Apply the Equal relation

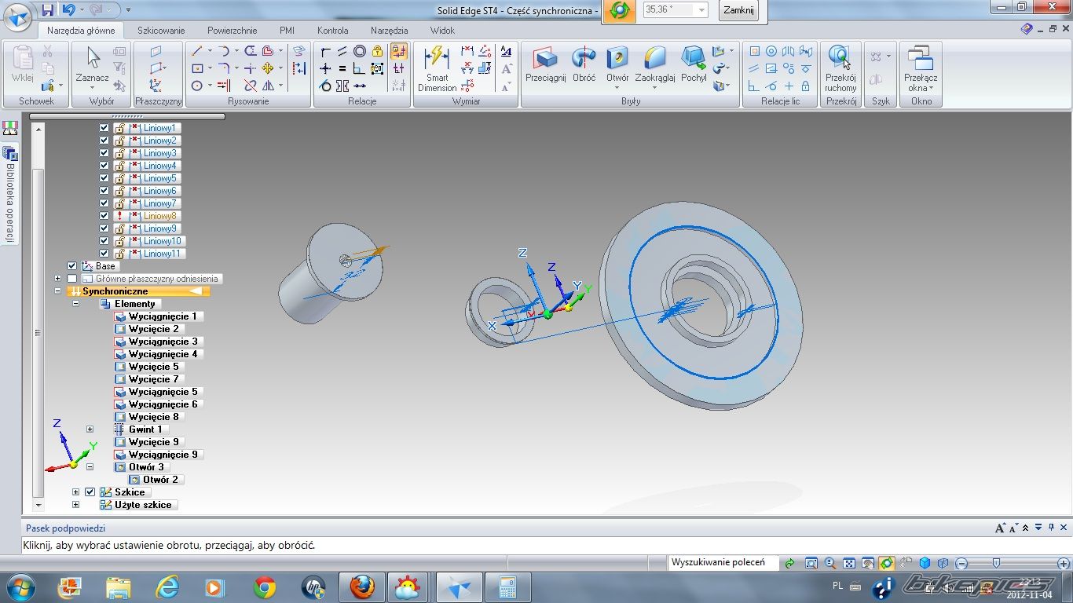click(342, 68)
